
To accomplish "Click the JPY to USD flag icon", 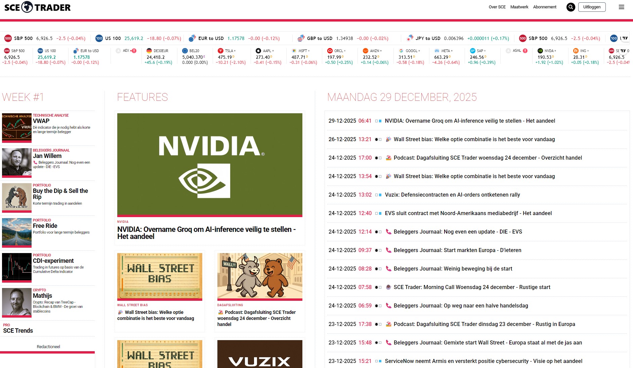I will pos(410,38).
